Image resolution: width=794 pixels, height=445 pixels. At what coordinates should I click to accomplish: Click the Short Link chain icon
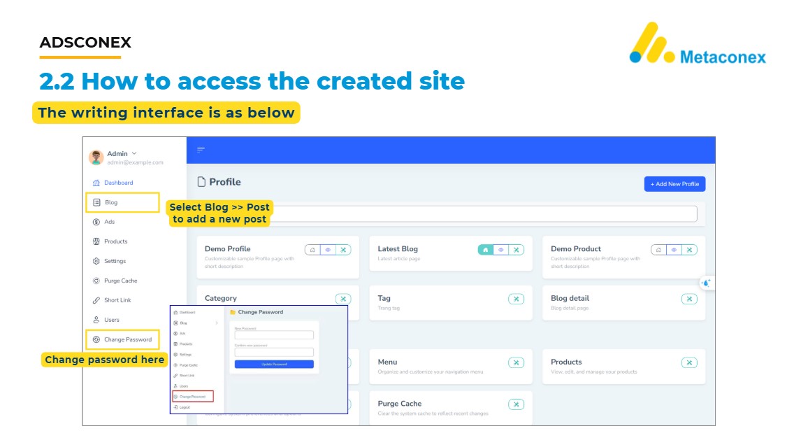tap(96, 300)
